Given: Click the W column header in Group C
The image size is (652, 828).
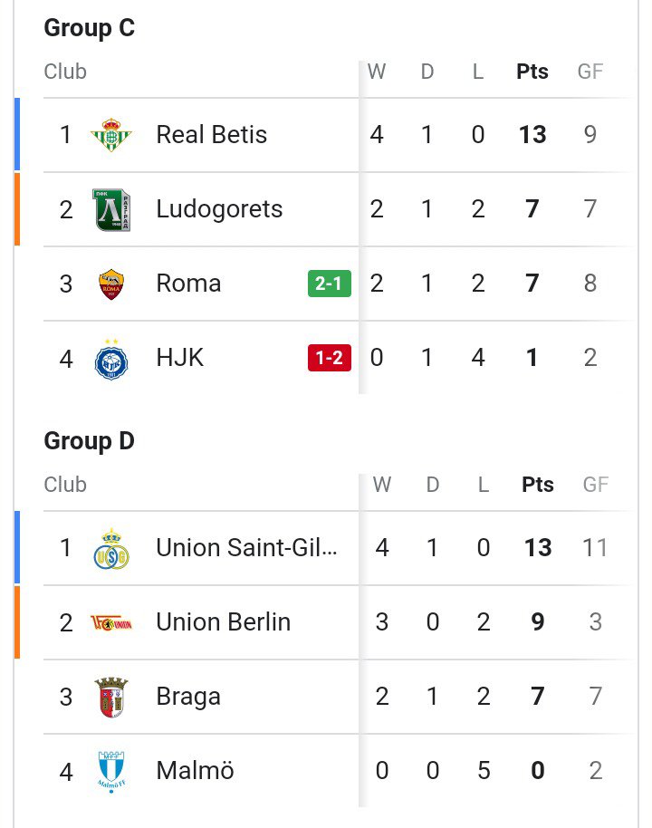Looking at the screenshot, I should coord(377,72).
